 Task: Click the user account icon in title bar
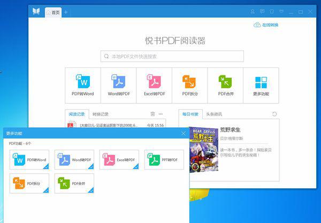click(x=253, y=12)
